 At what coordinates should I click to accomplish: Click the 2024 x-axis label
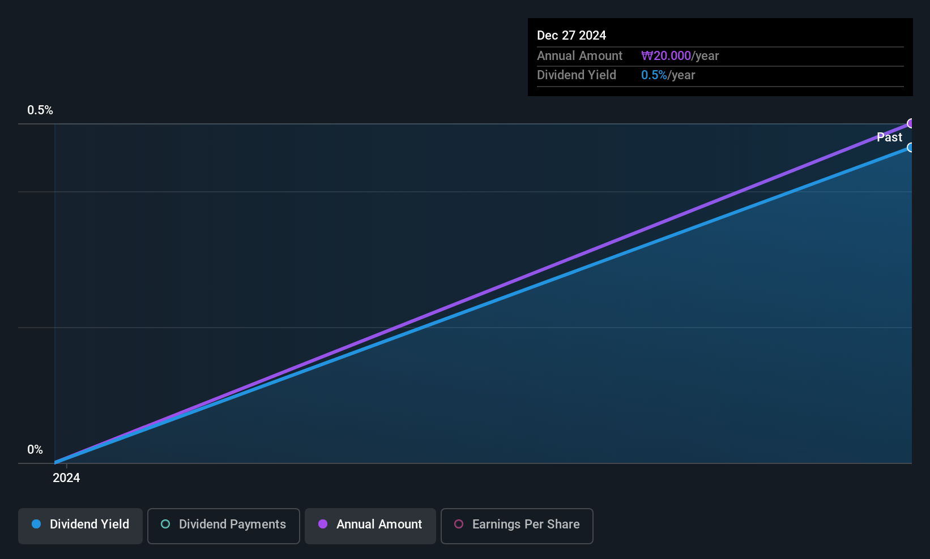click(x=66, y=478)
